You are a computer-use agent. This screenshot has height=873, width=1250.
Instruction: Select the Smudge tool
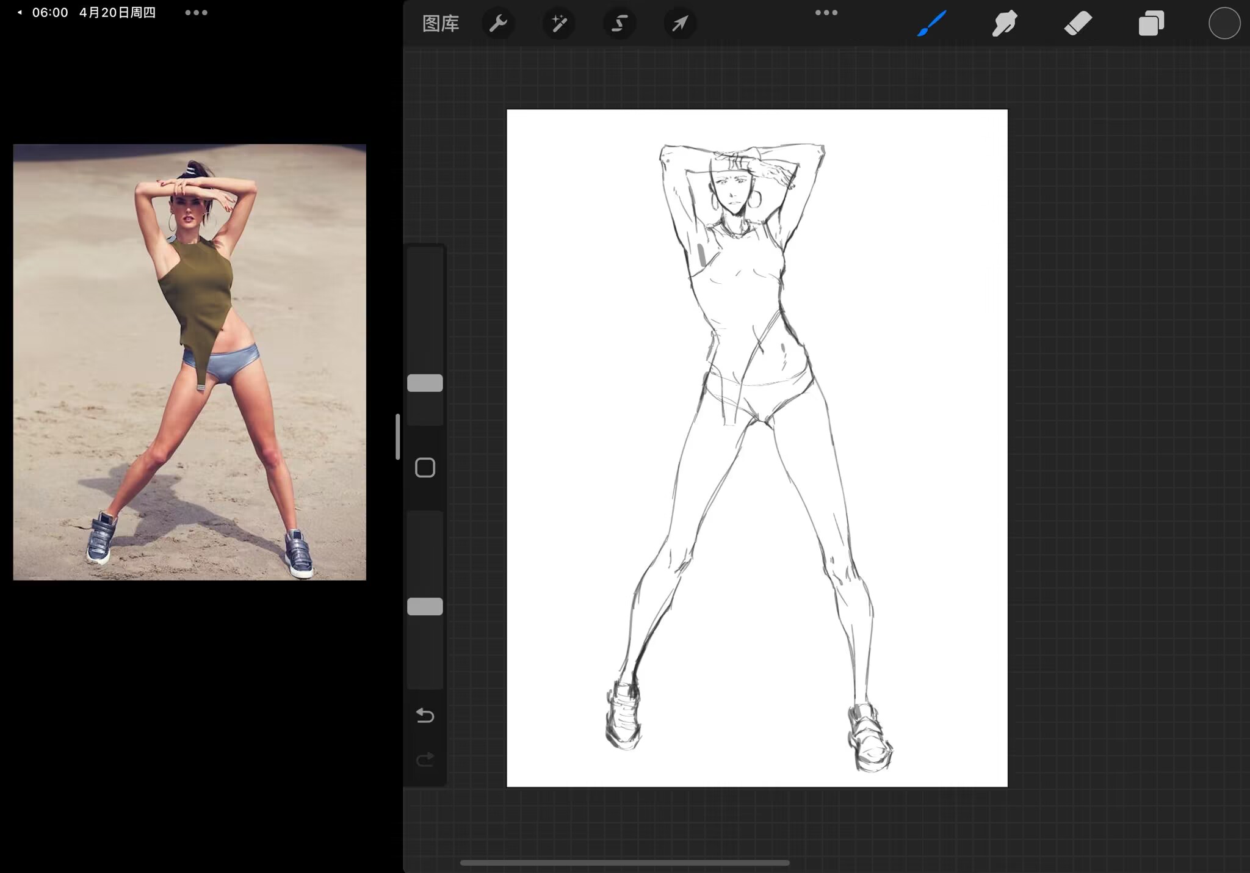tap(1005, 24)
